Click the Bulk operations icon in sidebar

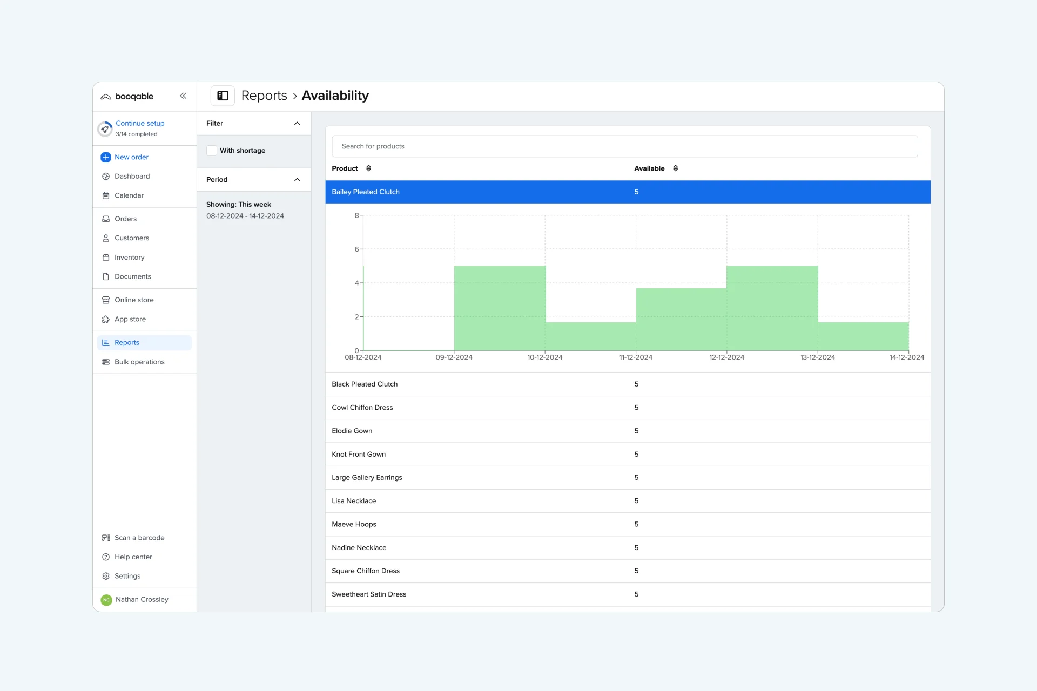(x=106, y=362)
